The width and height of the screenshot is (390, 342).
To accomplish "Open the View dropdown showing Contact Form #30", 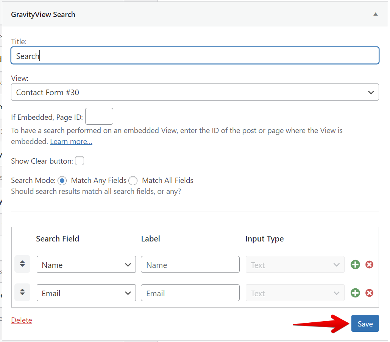I will [195, 92].
